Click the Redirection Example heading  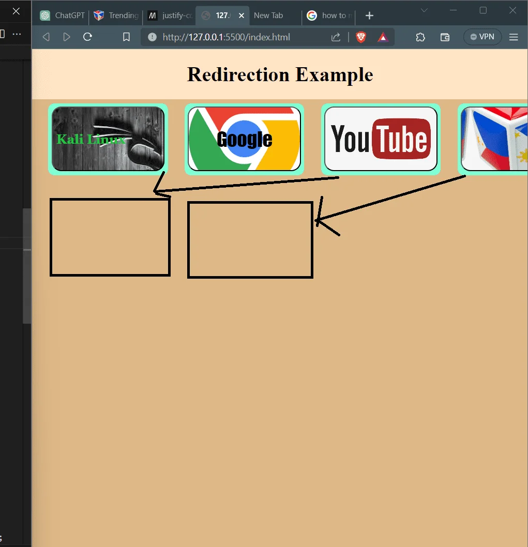tap(280, 74)
